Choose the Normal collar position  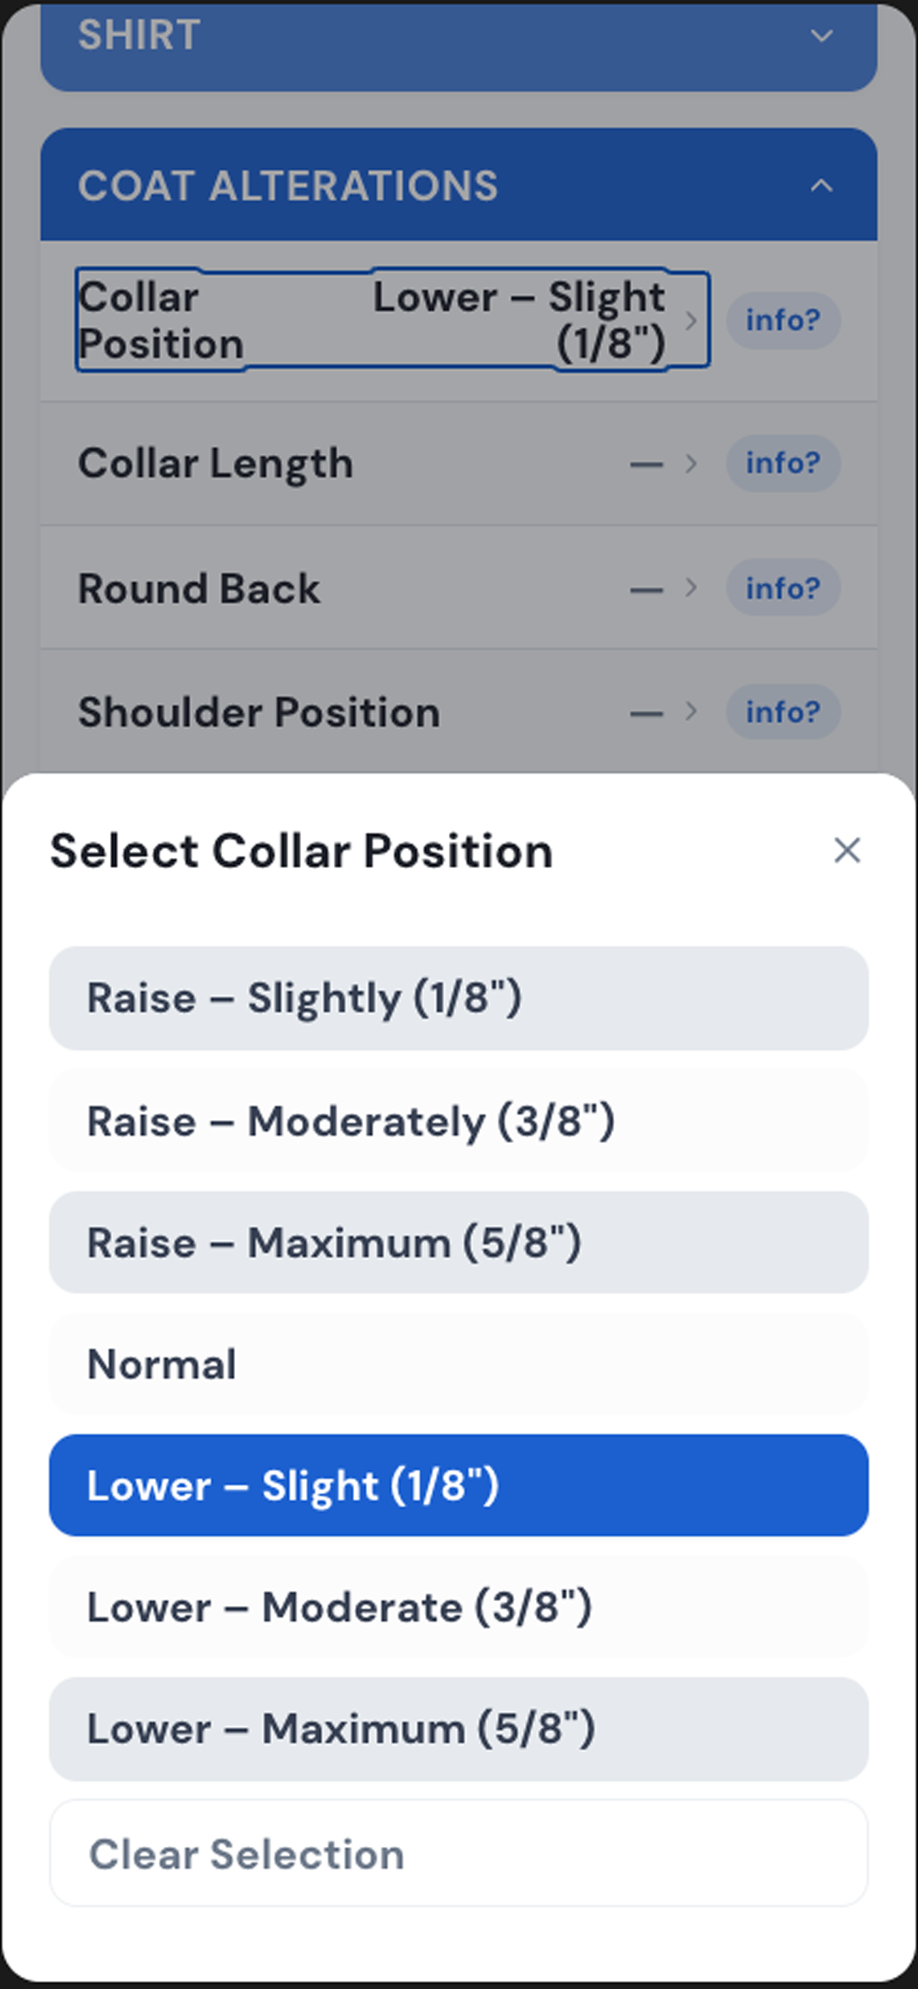pos(459,1364)
